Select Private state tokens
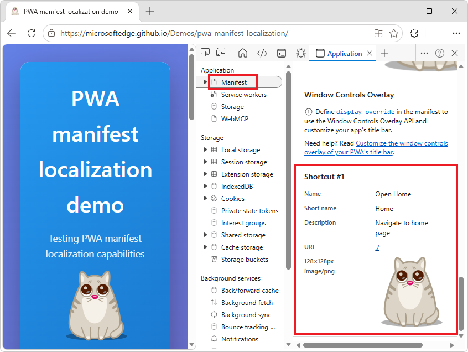Image resolution: width=468 pixels, height=352 pixels. pyautogui.click(x=249, y=211)
